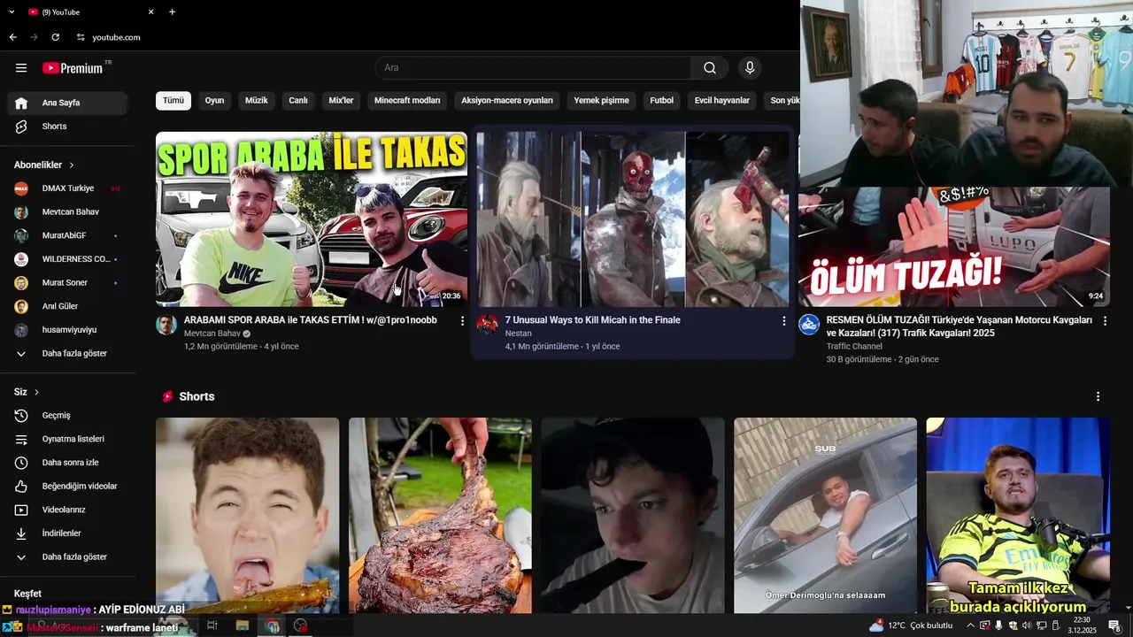The image size is (1133, 637).
Task: Start voice search with the microphone
Action: [750, 68]
